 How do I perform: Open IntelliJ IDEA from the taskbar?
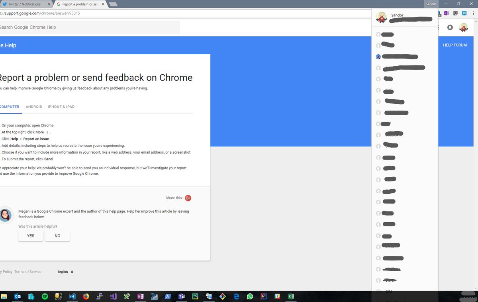(263, 296)
